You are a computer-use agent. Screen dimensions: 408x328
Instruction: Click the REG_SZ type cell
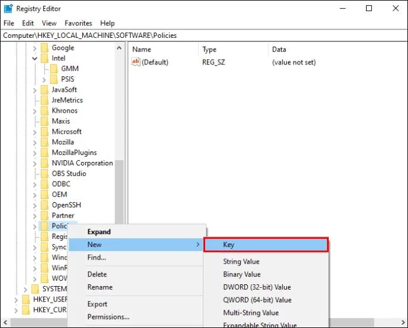click(x=213, y=63)
